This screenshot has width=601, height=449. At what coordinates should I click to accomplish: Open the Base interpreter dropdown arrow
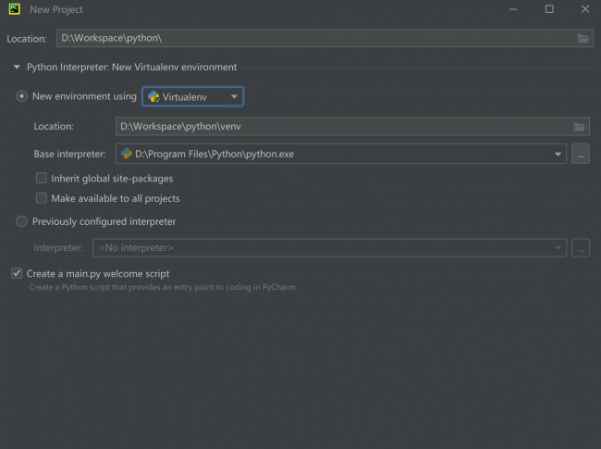(x=558, y=154)
